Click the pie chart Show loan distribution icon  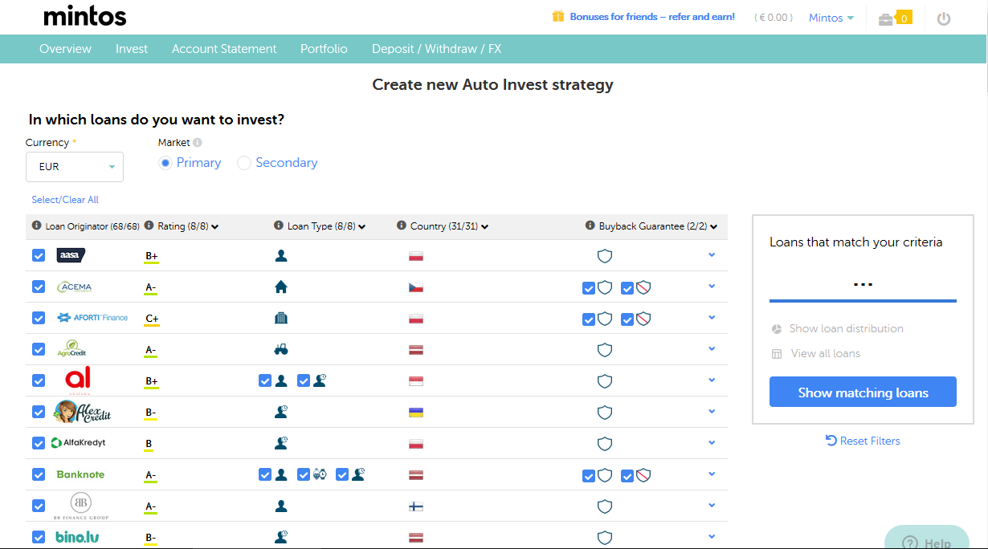click(x=777, y=329)
